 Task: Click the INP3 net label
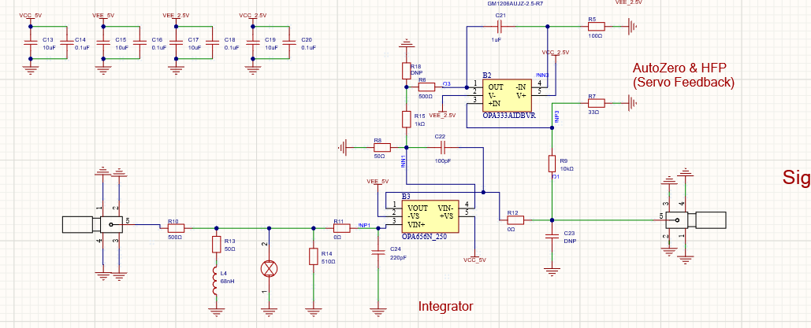tap(556, 116)
